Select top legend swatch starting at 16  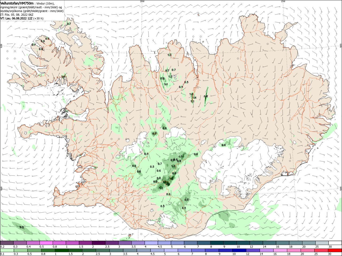[282, 243]
